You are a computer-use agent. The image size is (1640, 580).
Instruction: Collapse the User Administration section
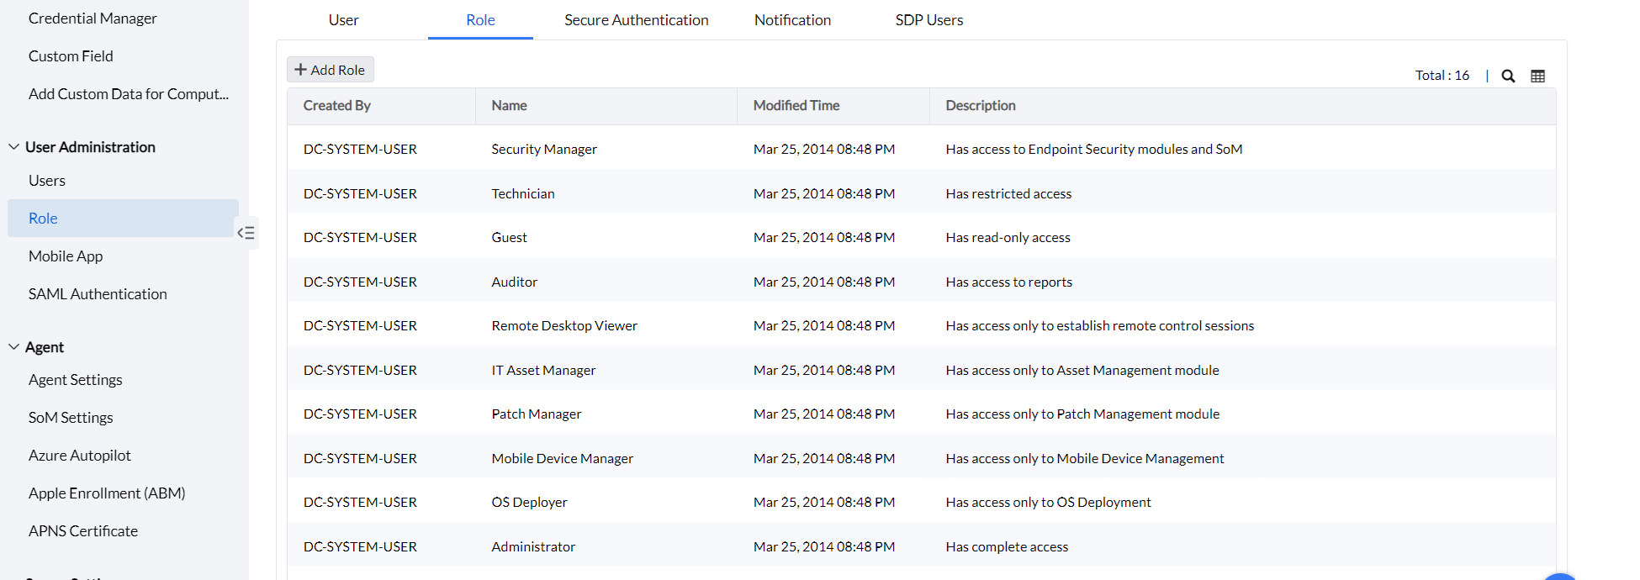click(x=14, y=147)
